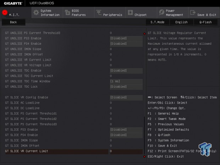This screenshot has height=165, width=220.
Task: Open the M.I.T. tab
Action: 16,13
